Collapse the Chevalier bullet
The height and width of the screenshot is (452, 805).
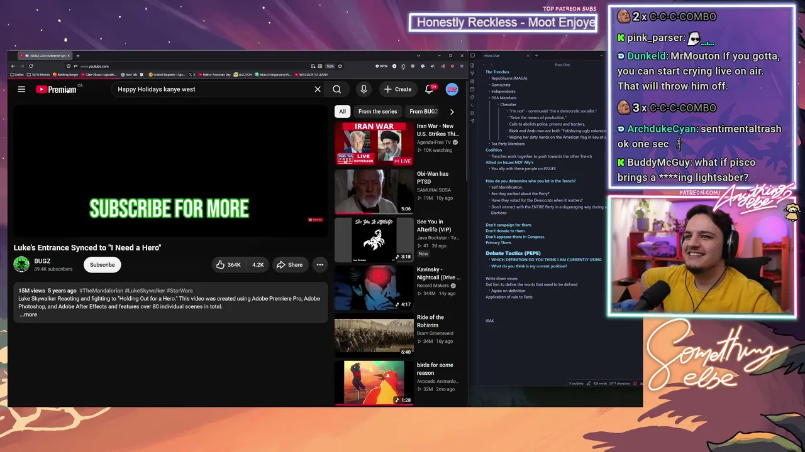pyautogui.click(x=498, y=105)
